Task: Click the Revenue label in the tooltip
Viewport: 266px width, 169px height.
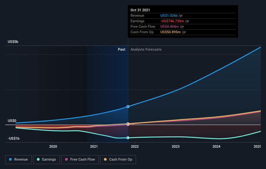Action: click(137, 15)
